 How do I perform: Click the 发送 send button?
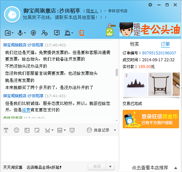pyautogui.click(x=97, y=166)
